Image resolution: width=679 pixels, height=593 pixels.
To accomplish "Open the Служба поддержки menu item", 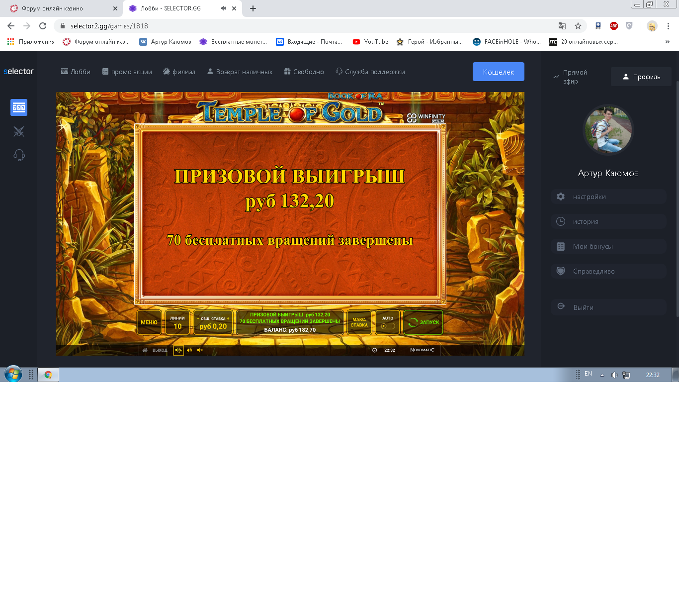I will tap(370, 72).
